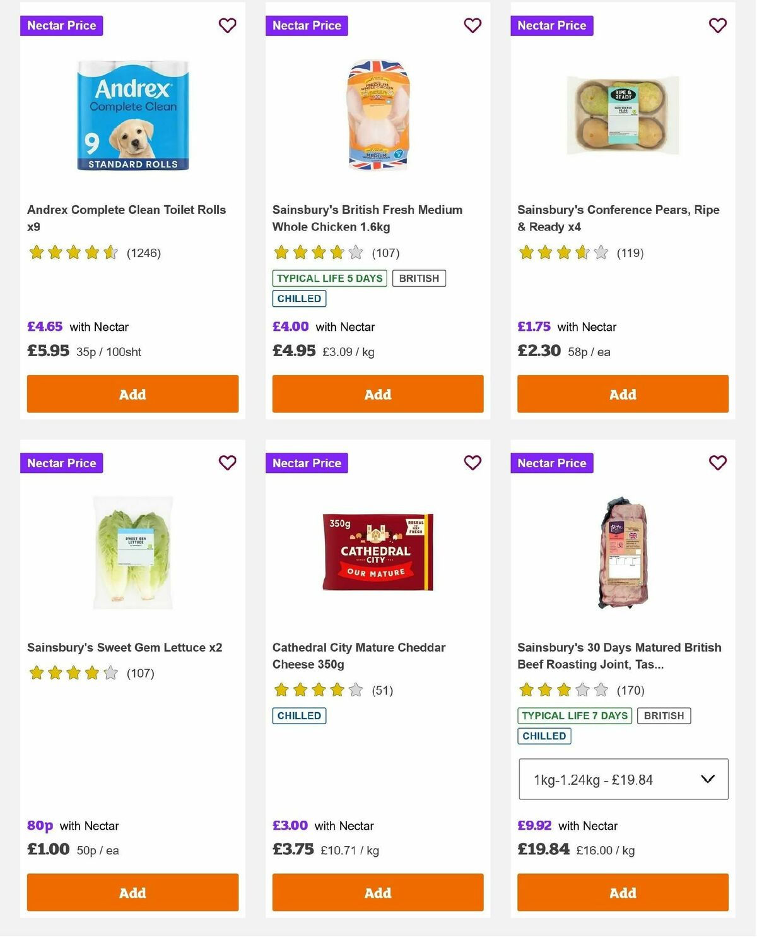Click the heart icon on Andrex Toilet Rolls
The height and width of the screenshot is (937, 757).
pyautogui.click(x=227, y=25)
